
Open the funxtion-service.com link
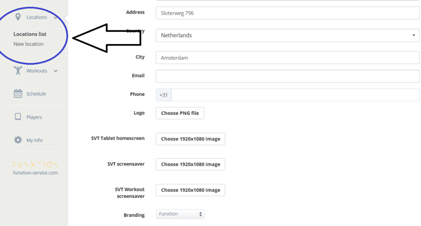point(35,173)
